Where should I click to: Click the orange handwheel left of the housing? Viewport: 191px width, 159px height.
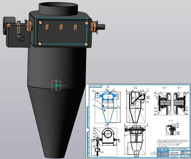[29, 26]
